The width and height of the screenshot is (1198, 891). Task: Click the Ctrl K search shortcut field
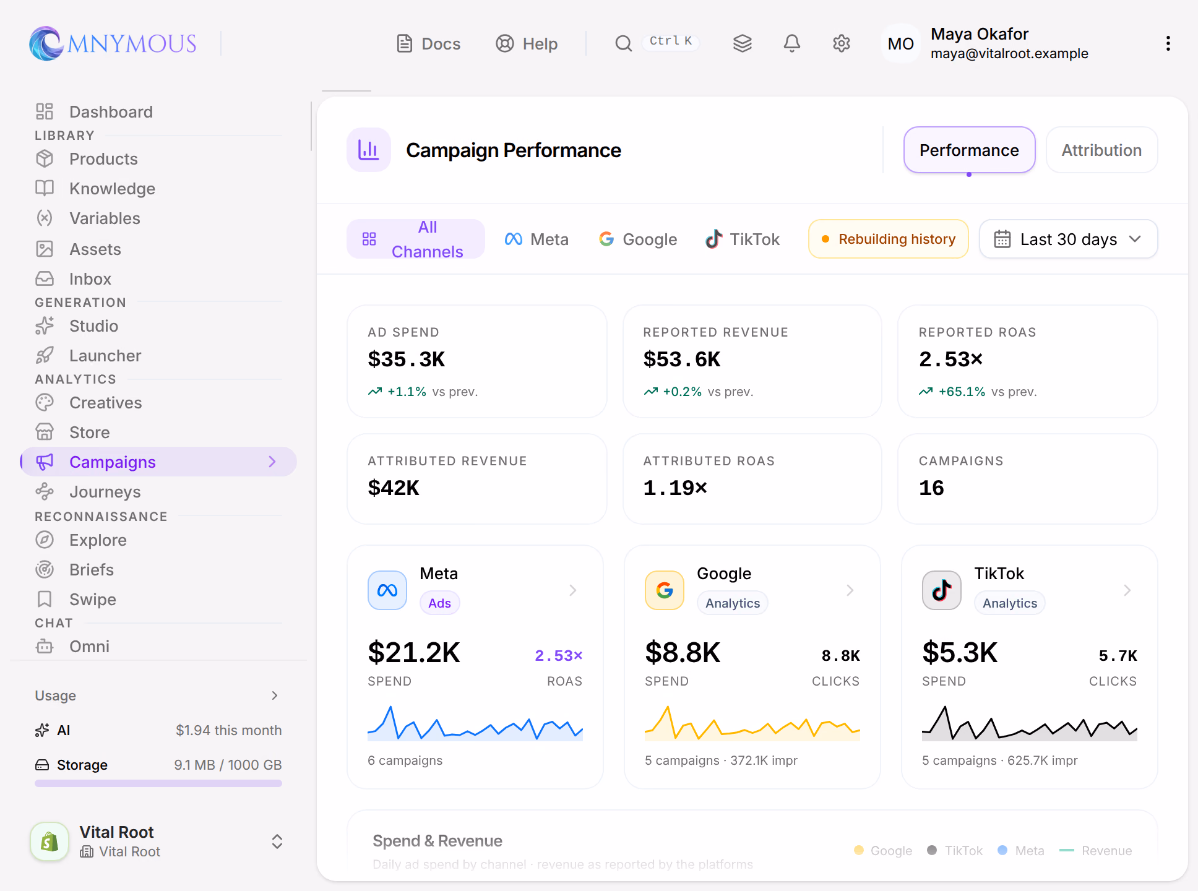coord(671,41)
